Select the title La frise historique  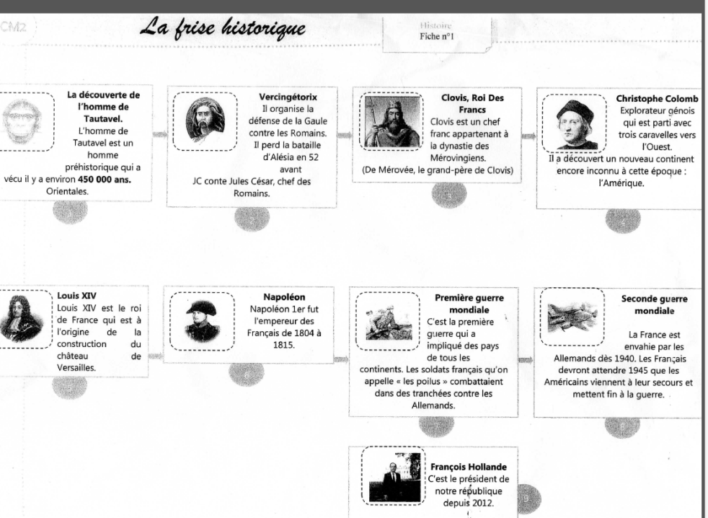point(224,30)
